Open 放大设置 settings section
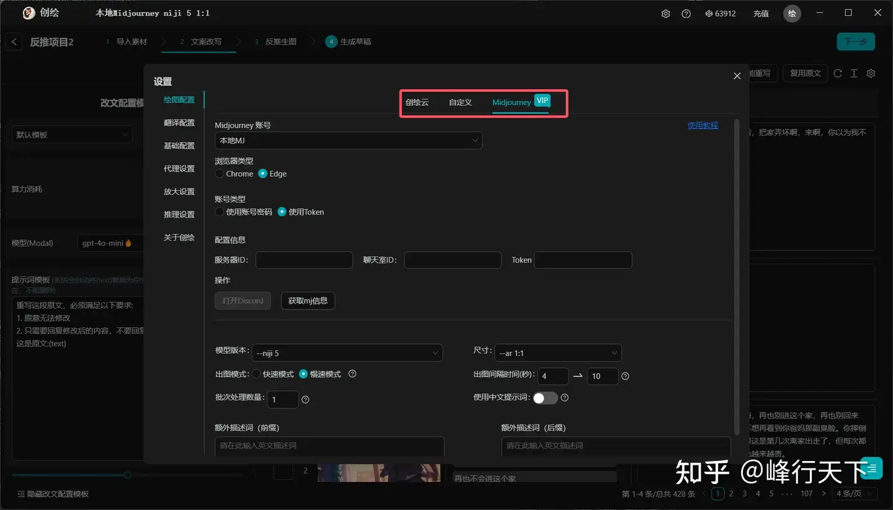Viewport: 893px width, 510px height. coord(179,191)
